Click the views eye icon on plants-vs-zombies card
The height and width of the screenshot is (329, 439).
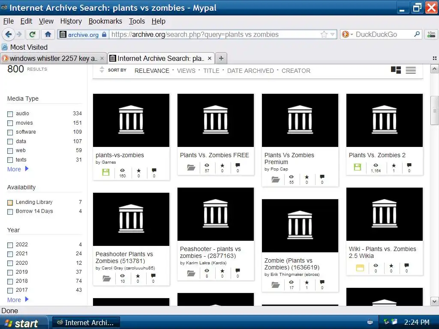(x=123, y=170)
